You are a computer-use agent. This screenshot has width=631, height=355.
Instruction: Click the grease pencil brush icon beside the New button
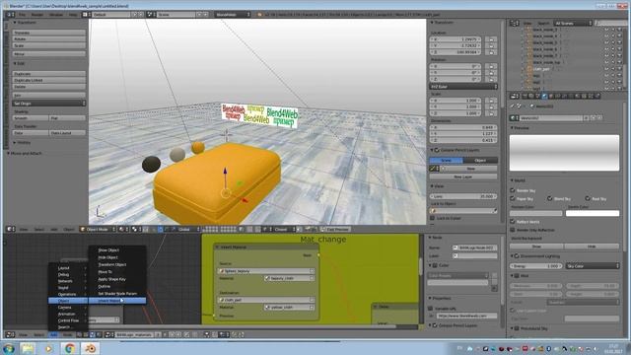433,169
